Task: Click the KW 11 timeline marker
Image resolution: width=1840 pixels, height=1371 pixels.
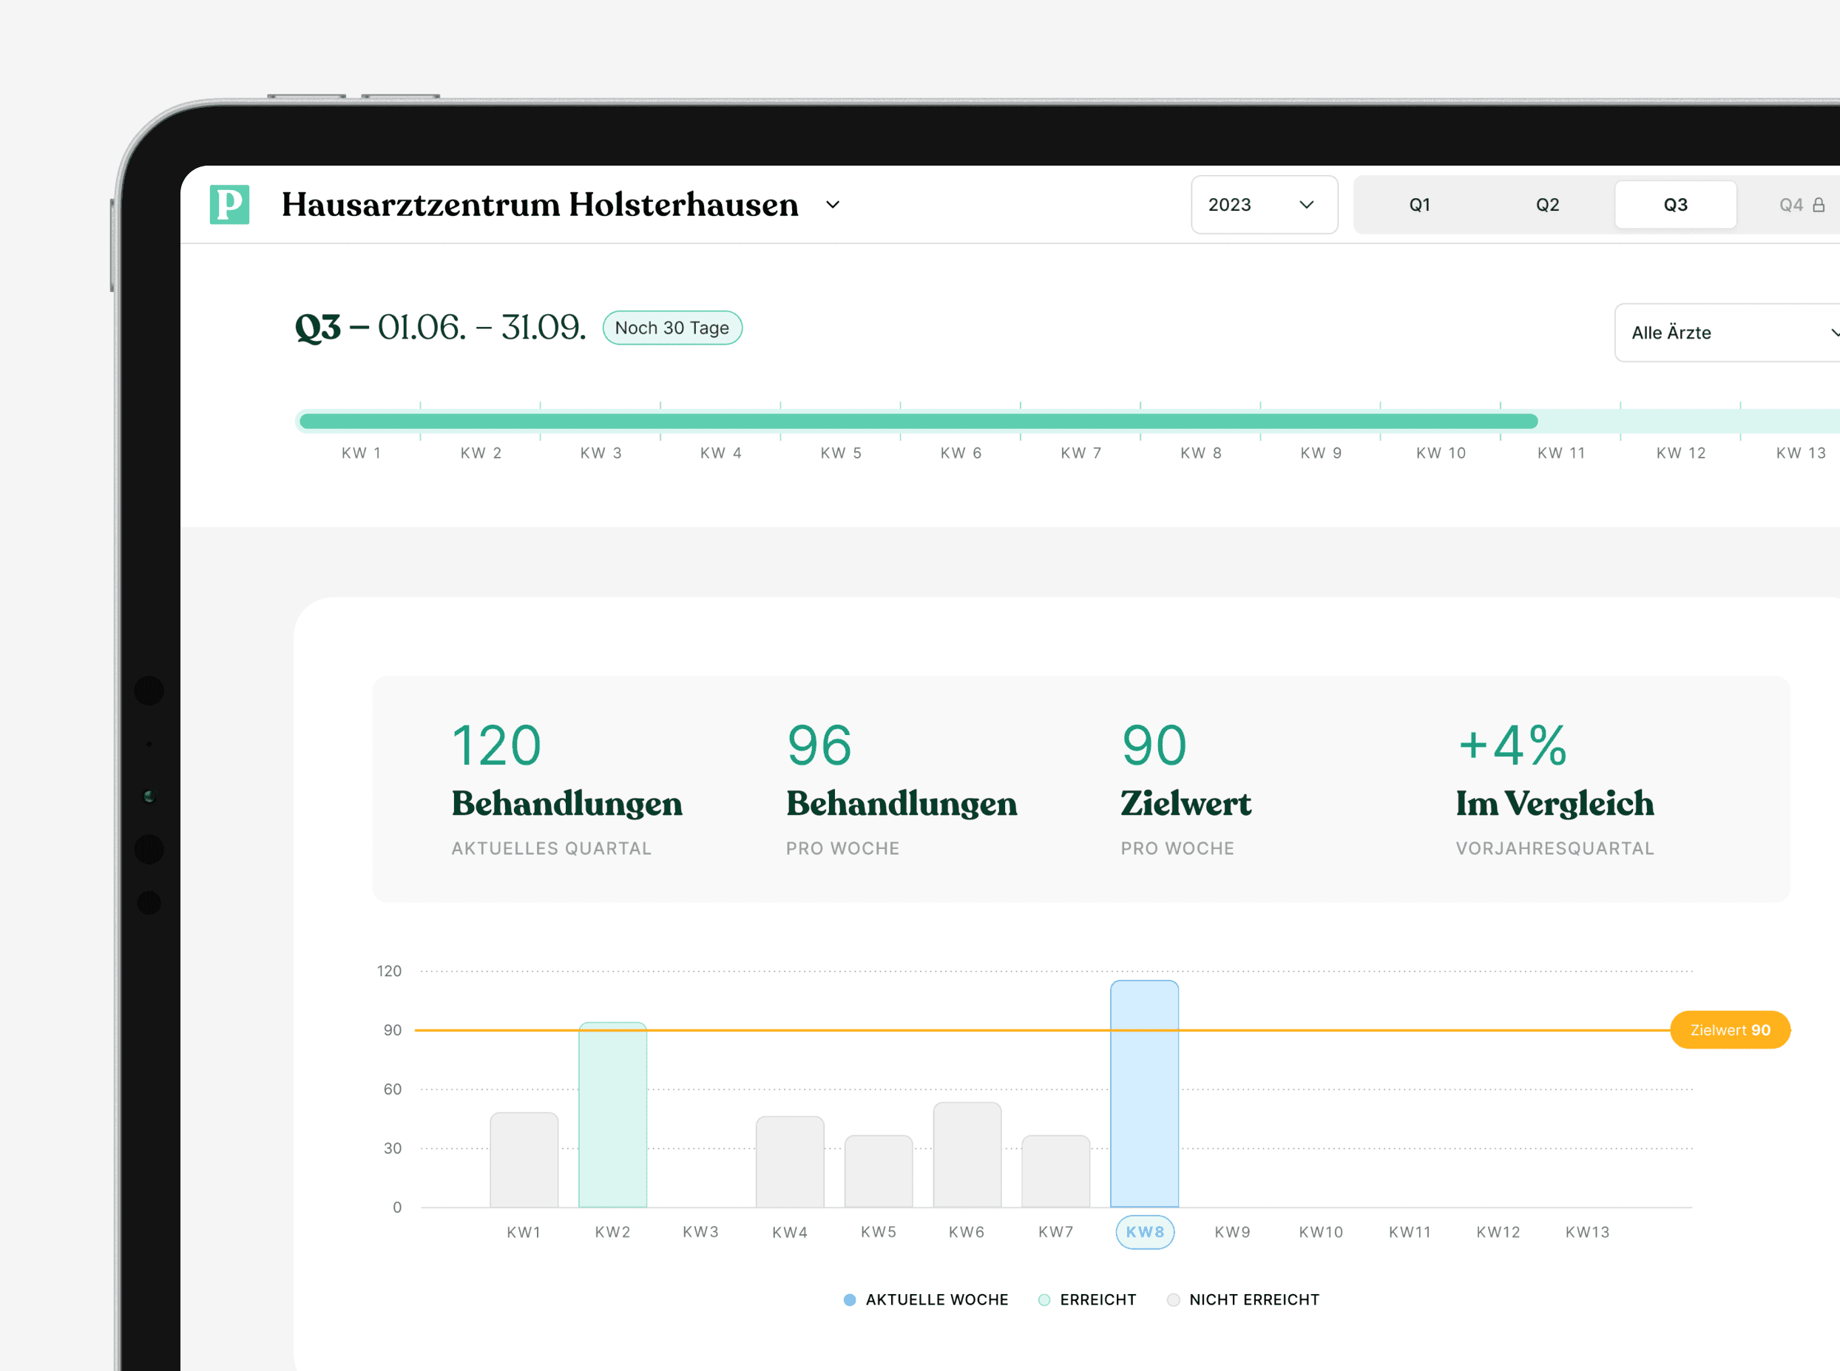Action: 1560,453
